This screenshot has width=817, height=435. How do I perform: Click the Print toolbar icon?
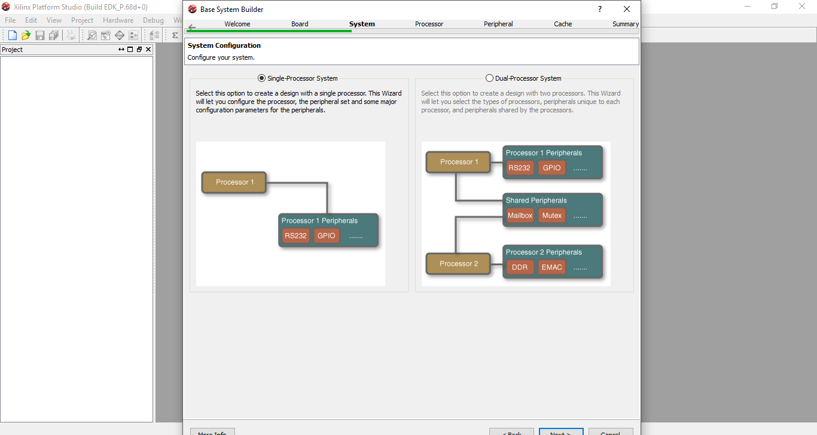(x=71, y=35)
